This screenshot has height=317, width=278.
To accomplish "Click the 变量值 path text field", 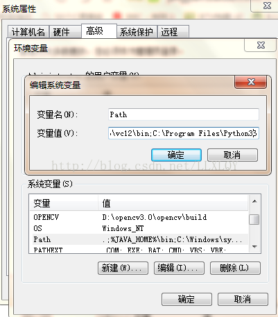I will [x=184, y=133].
